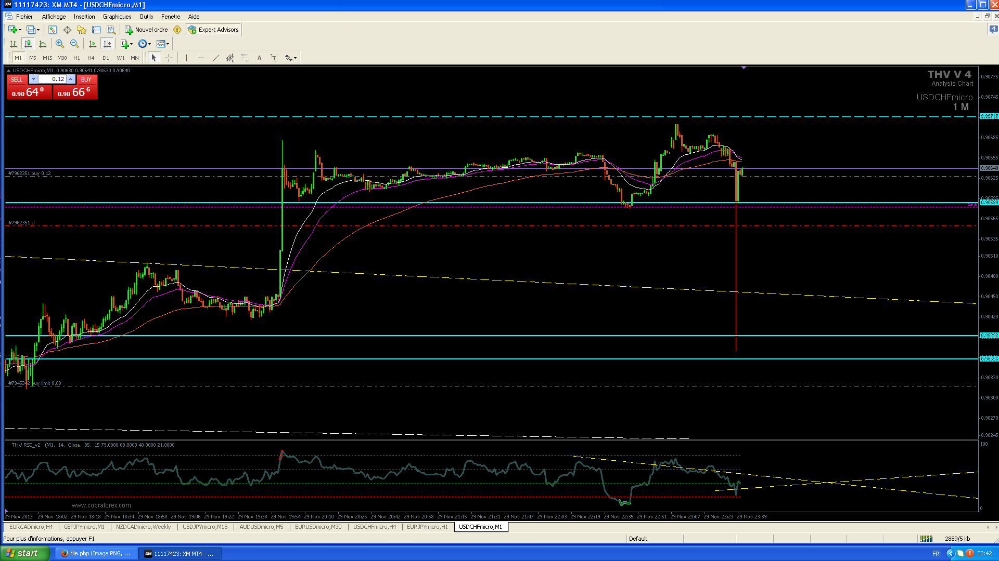
Task: Increase lot volume with up arrow
Action: pos(71,79)
